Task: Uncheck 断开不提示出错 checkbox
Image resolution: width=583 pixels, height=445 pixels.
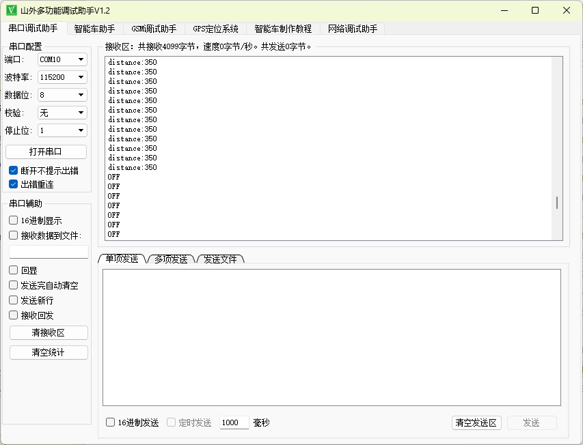Action: tap(14, 171)
